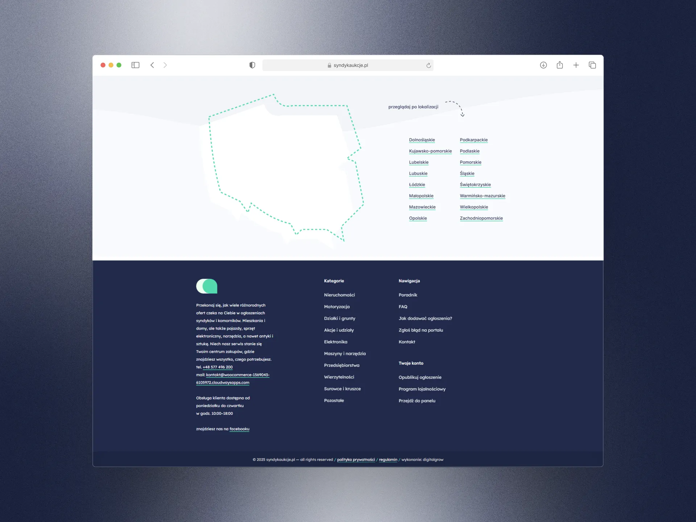Viewport: 696px width, 522px height.
Task: Click the green logo in footer
Action: 207,286
